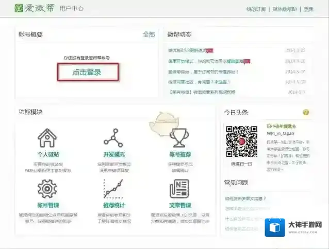This screenshot has height=249, width=329.
Task: Open the 微信问答社区 news item
Action: [x=199, y=82]
